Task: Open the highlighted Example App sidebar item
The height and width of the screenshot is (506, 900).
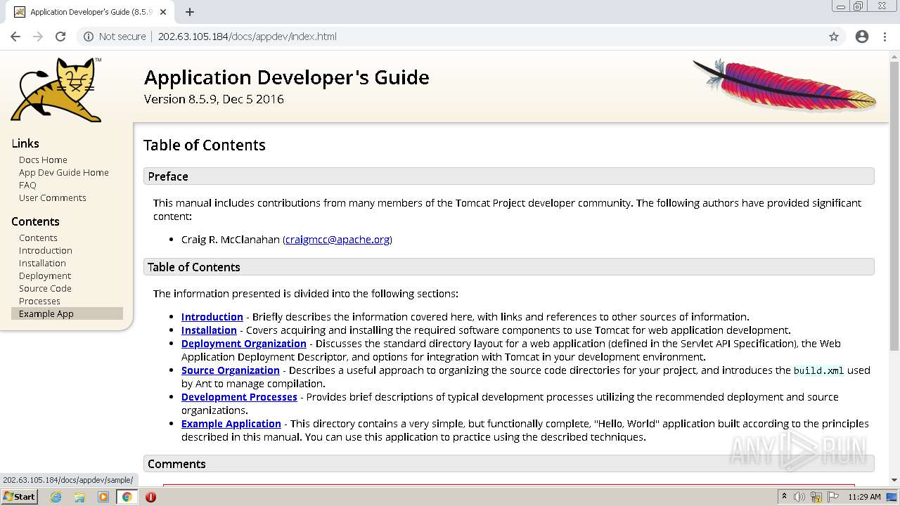Action: coord(67,313)
